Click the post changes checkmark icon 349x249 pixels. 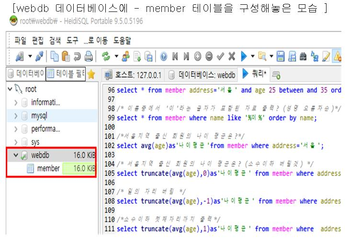pyautogui.click(x=220, y=56)
